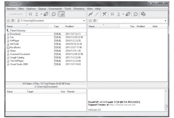Start the right pane queue transfer
174x118 pixels.
point(119,14)
